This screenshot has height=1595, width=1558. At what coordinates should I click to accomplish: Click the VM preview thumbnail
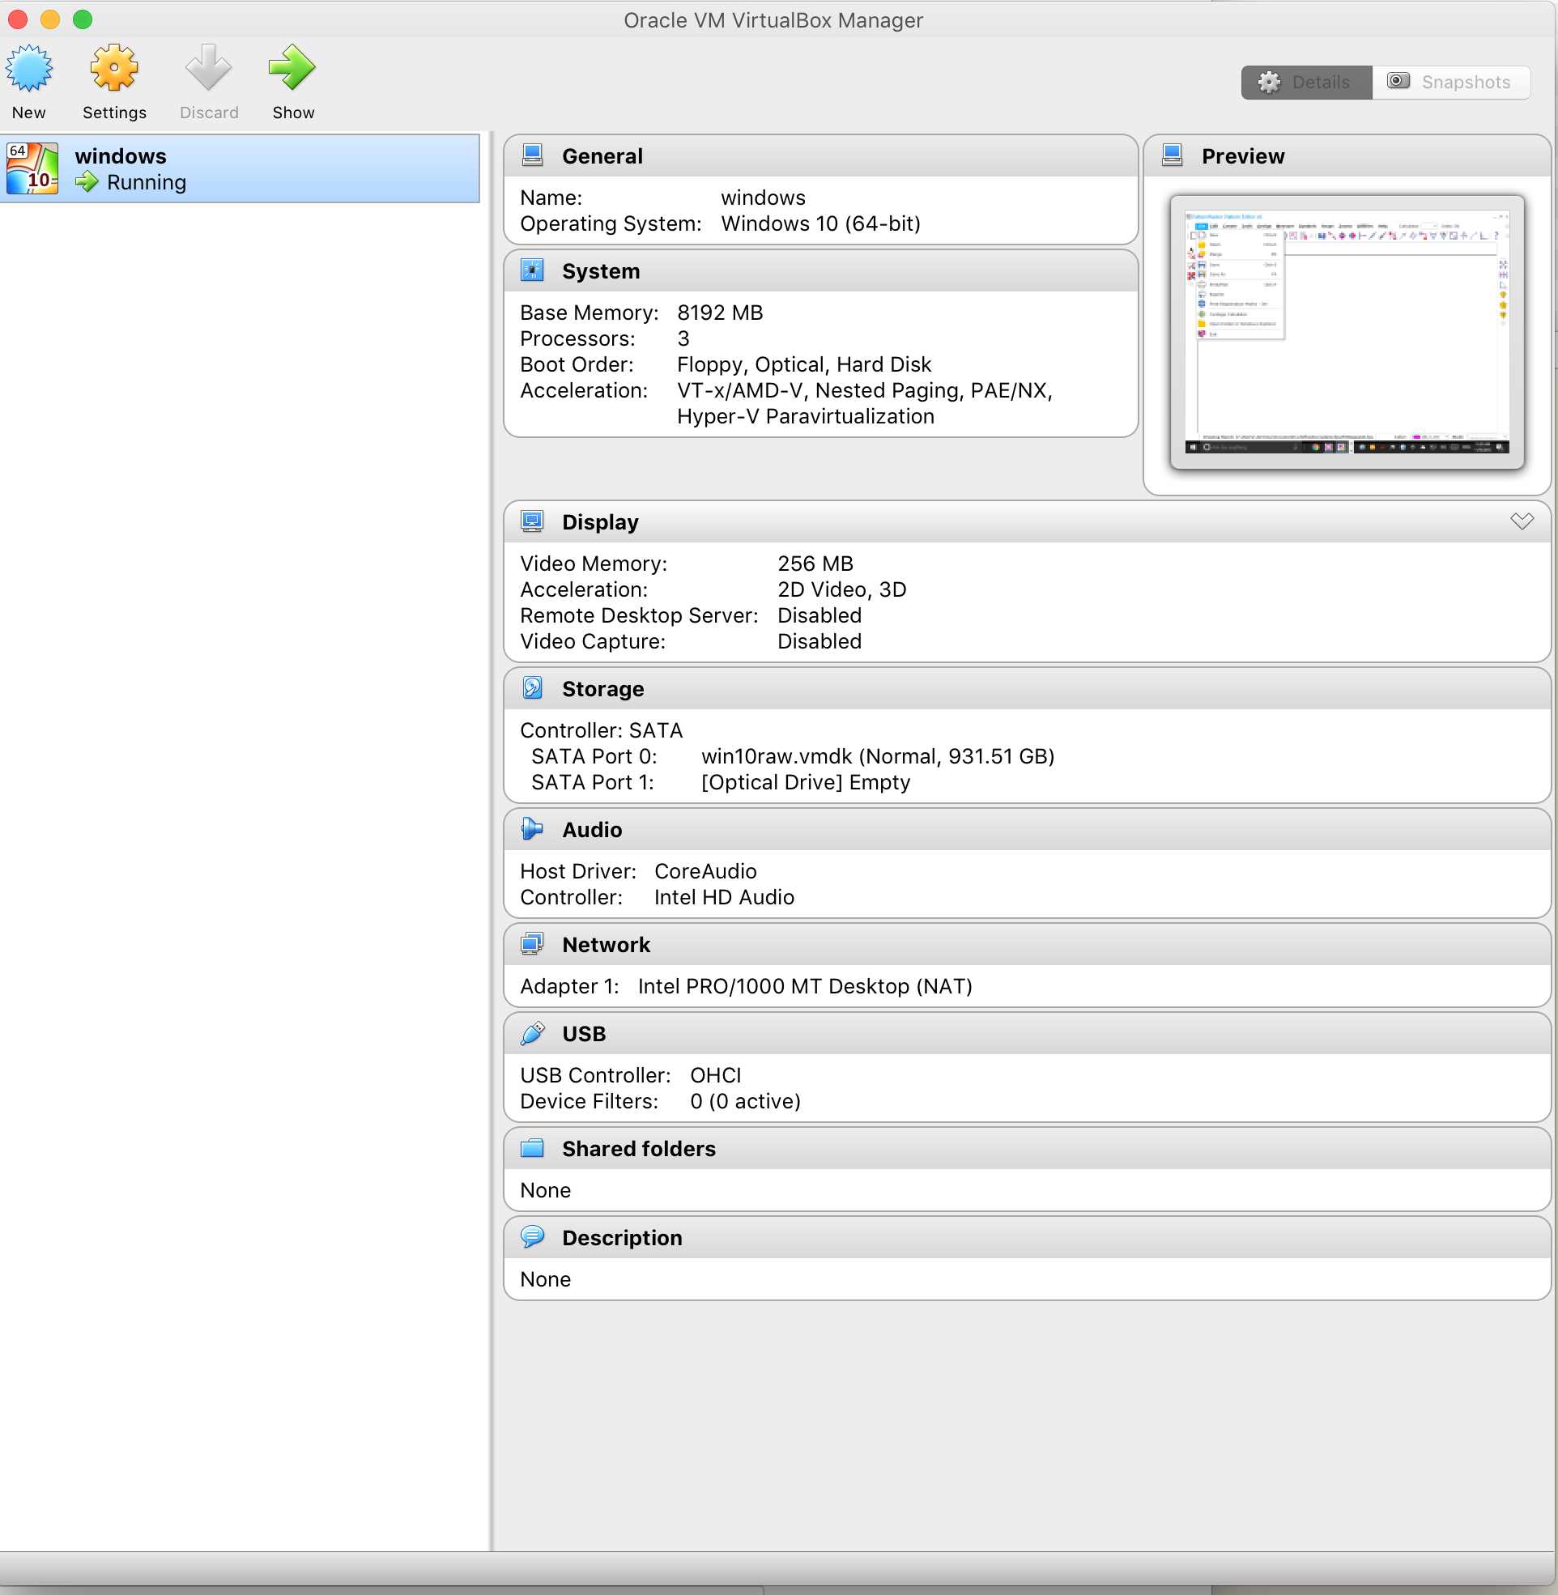[x=1346, y=331]
